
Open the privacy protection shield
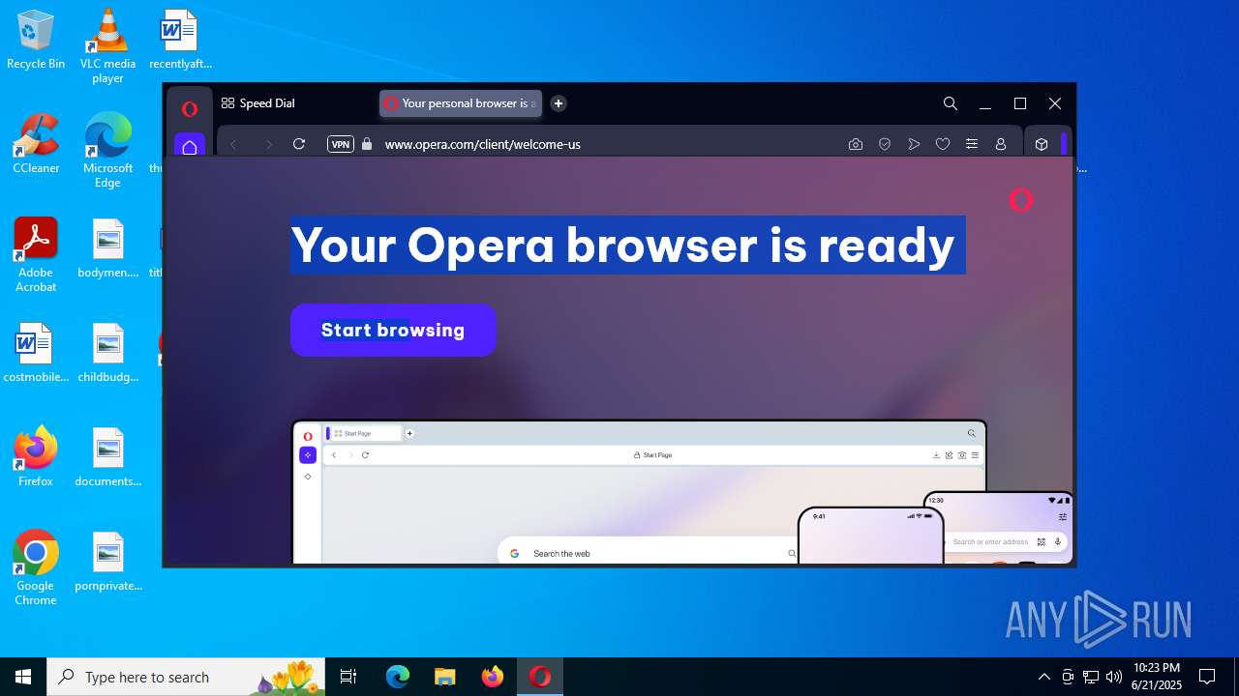(x=885, y=144)
